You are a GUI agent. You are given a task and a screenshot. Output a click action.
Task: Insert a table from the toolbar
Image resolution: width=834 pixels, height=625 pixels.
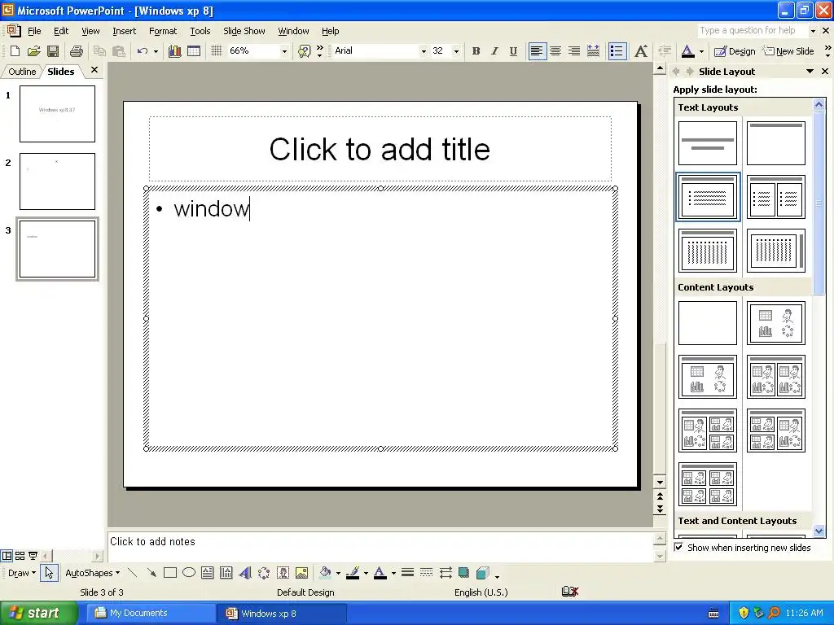[x=194, y=51]
